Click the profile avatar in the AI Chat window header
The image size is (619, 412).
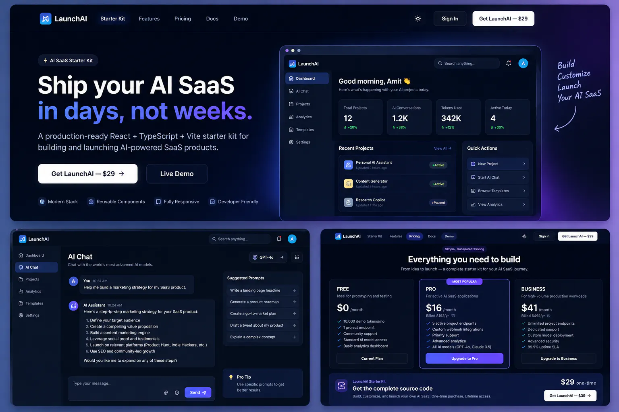coord(292,239)
